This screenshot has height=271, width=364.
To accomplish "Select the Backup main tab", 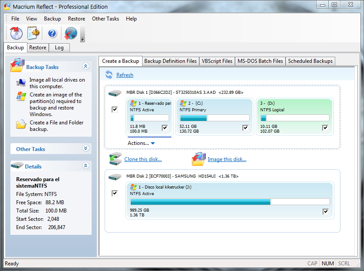I will 15,48.
